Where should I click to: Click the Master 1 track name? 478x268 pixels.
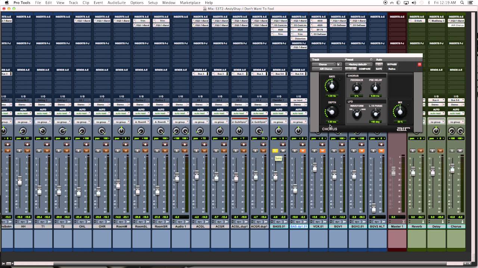(x=397, y=226)
